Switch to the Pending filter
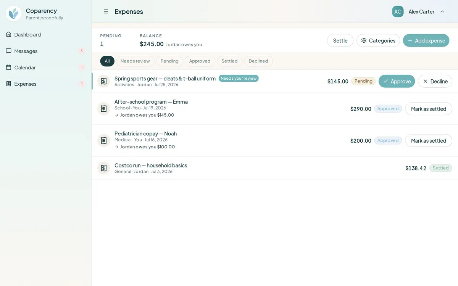 (x=169, y=61)
